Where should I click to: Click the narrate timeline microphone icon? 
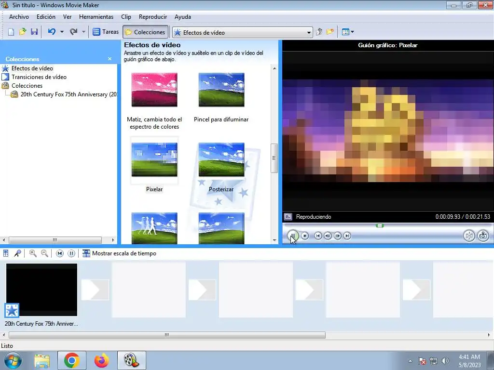tap(17, 253)
